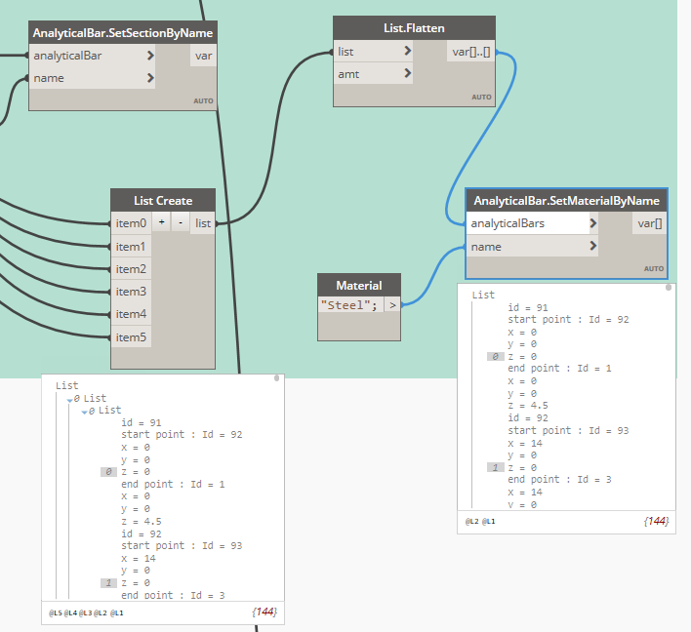Pin the SetMaterialByName preview bubble
Image resolution: width=691 pixels, height=632 pixels.
[x=669, y=288]
